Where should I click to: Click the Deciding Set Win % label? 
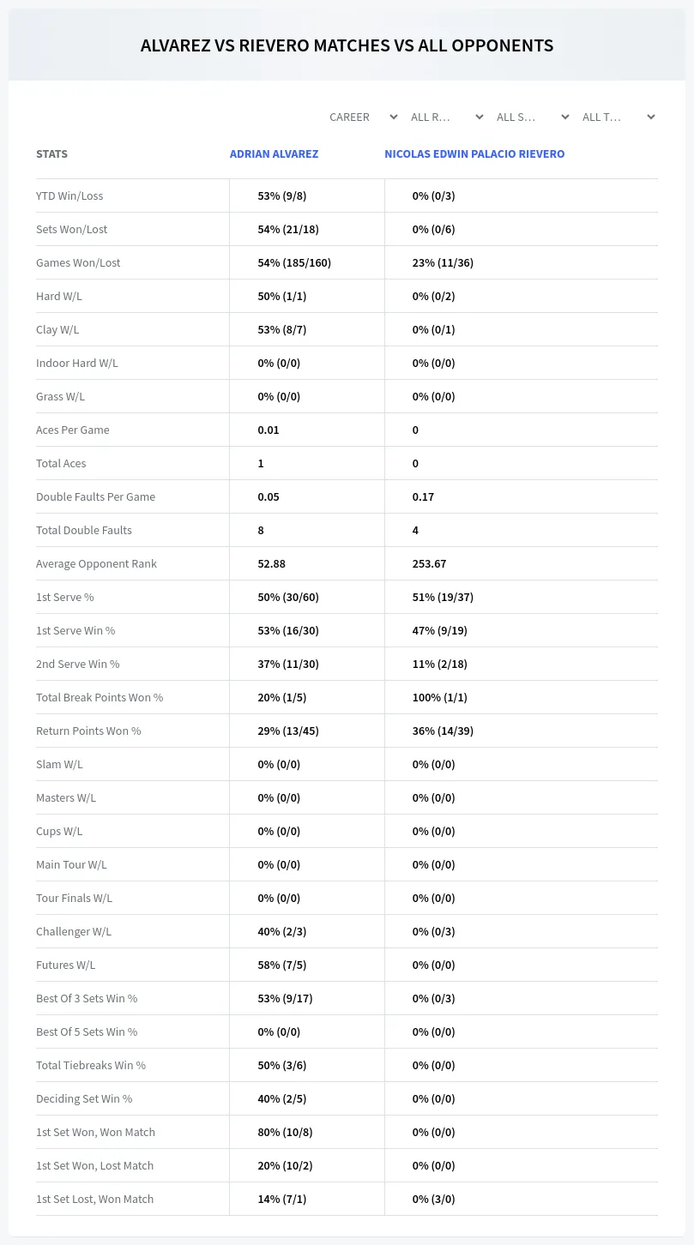point(84,1098)
